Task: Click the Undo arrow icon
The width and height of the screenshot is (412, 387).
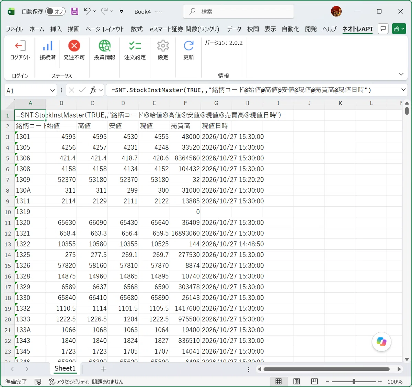Action: pos(87,11)
